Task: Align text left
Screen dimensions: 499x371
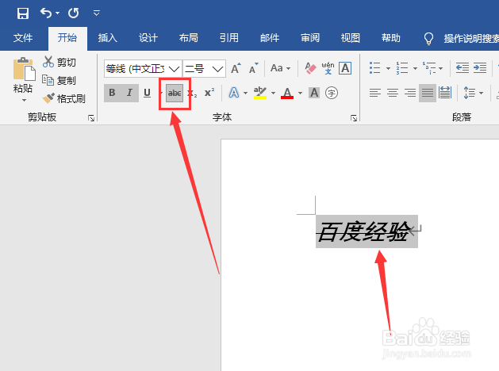Action: pos(375,93)
